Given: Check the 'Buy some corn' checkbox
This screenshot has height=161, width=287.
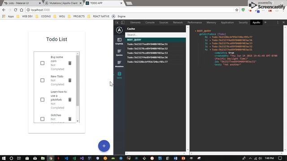Looking at the screenshot, I should pos(42,63).
